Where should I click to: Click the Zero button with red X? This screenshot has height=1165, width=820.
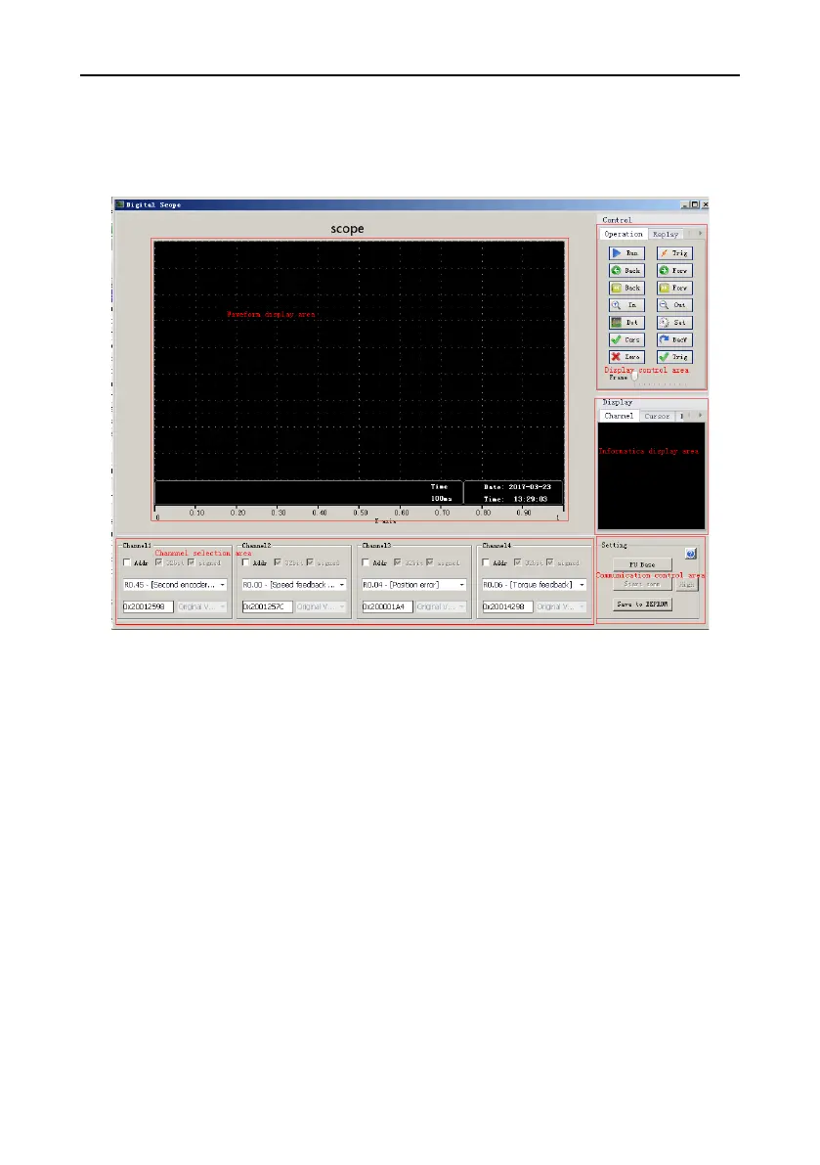click(x=626, y=357)
